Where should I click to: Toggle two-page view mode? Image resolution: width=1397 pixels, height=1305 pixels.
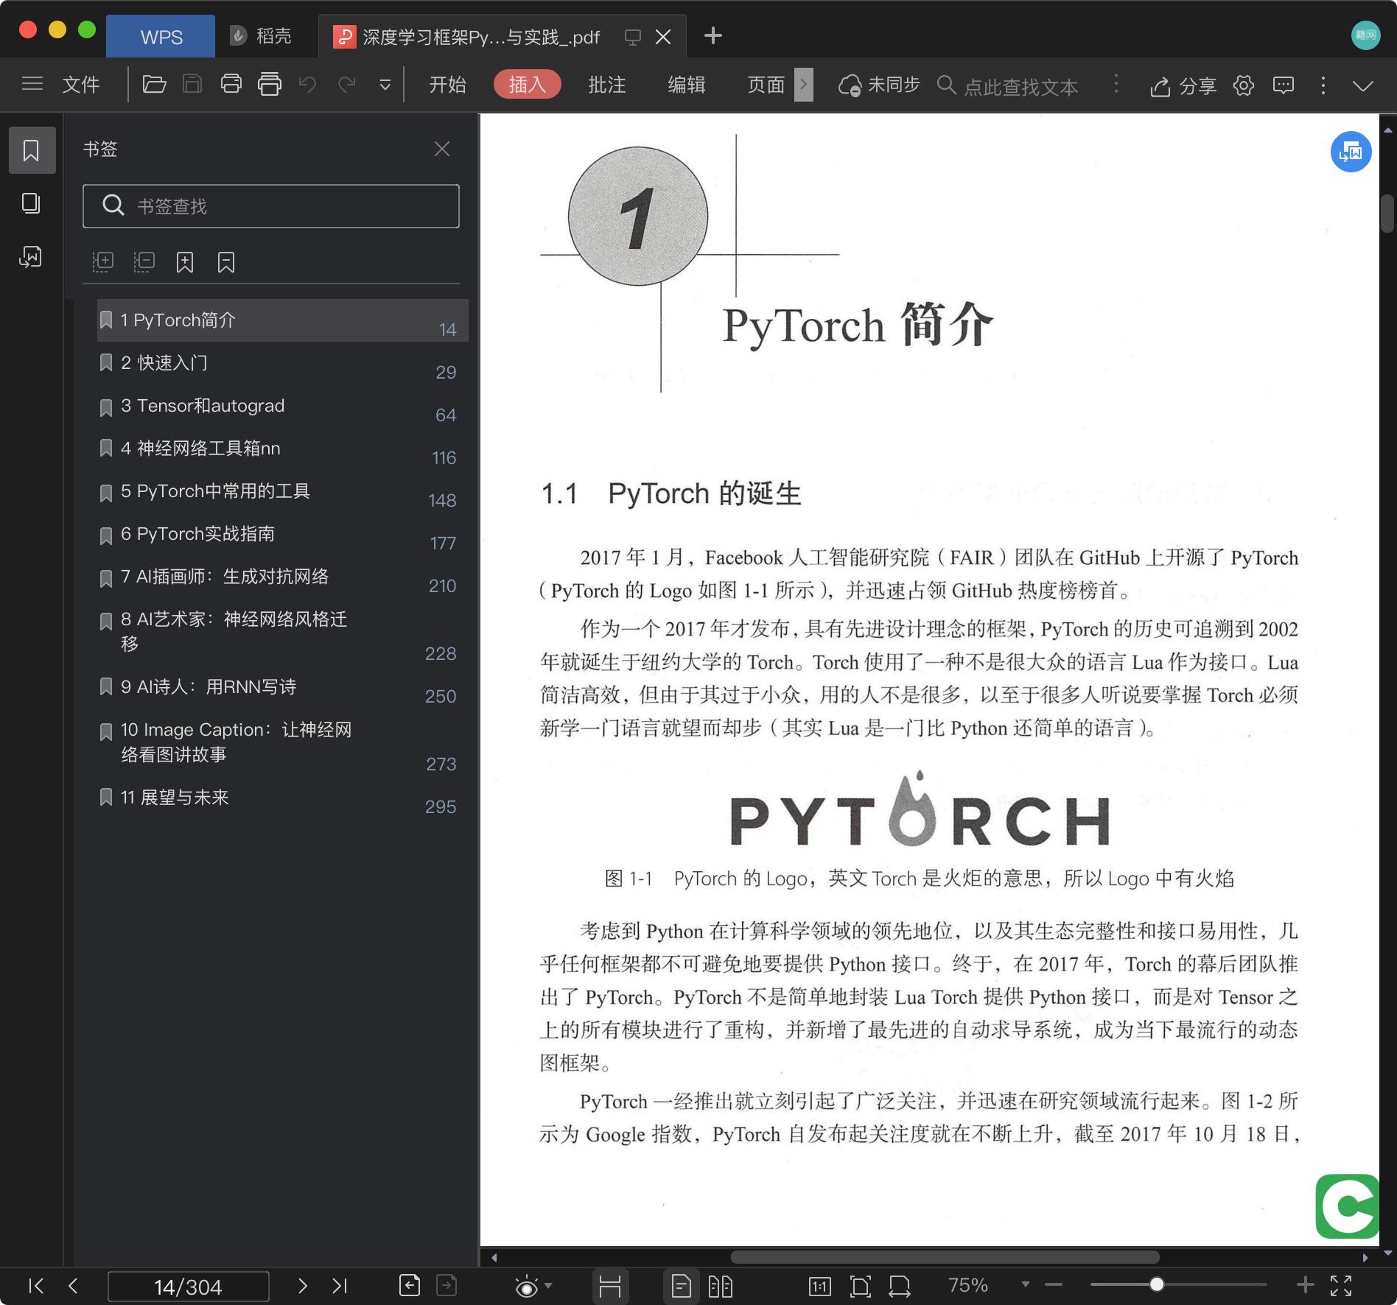point(720,1287)
